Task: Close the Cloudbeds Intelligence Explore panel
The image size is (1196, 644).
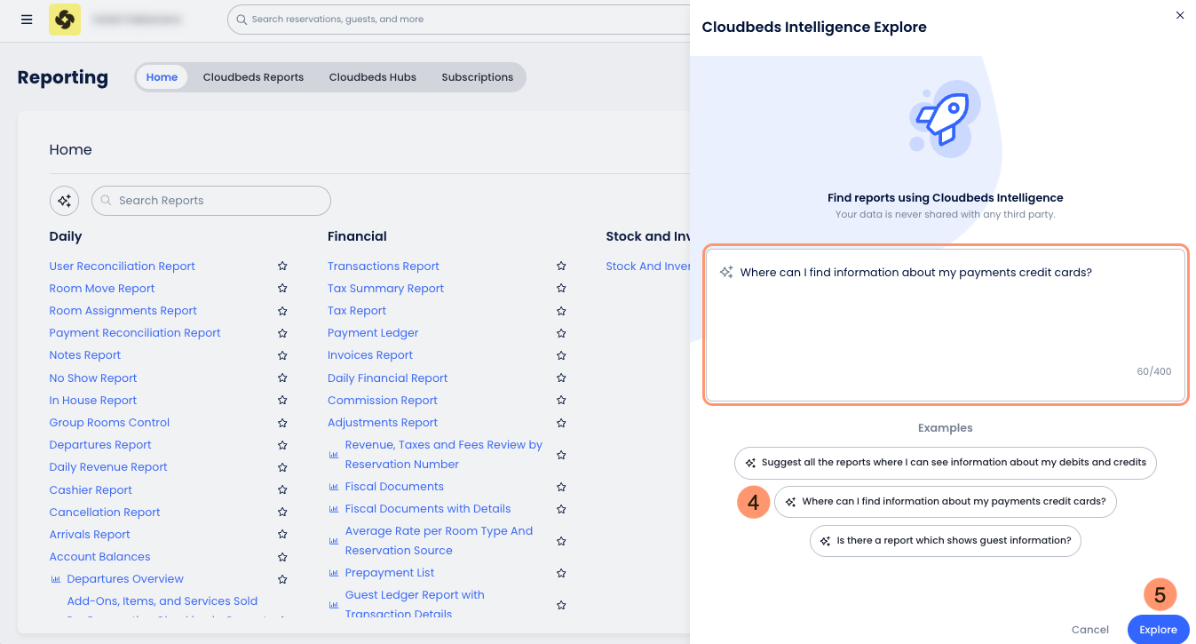Action: (1180, 15)
